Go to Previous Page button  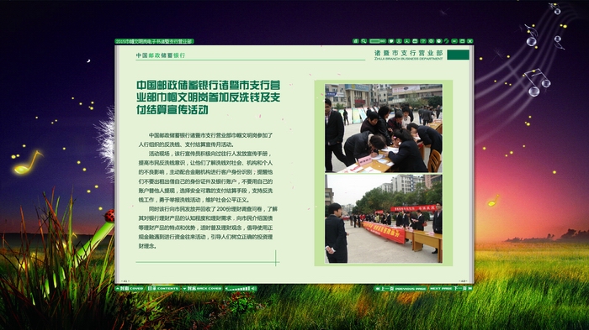pos(401,288)
